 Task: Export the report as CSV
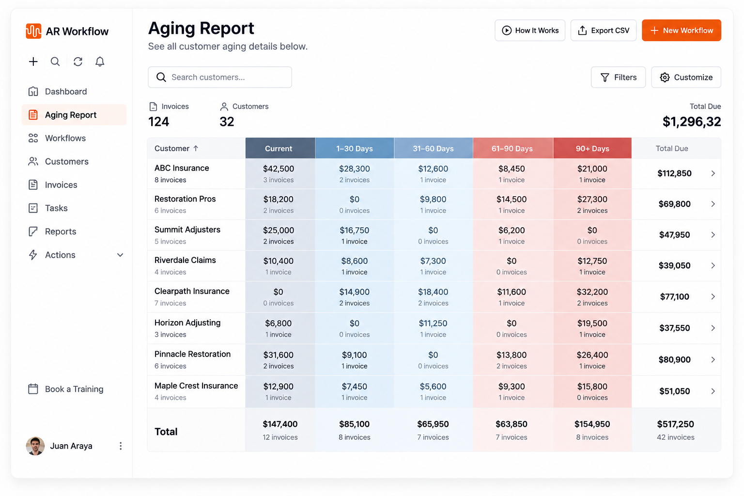604,31
